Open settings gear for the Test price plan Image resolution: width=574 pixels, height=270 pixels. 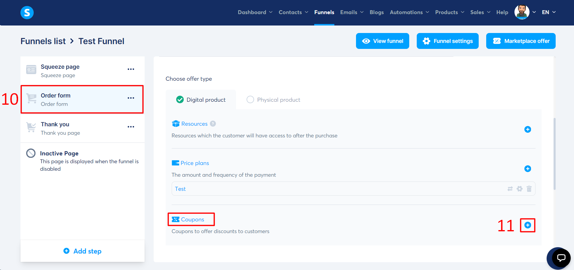[520, 189]
